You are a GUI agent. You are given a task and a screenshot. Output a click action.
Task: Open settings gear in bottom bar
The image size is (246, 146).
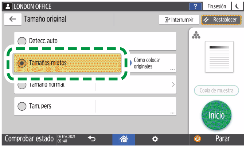click(155, 139)
